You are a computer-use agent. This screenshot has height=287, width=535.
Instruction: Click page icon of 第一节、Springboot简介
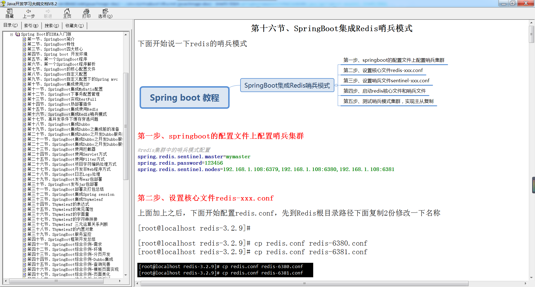tap(24, 39)
